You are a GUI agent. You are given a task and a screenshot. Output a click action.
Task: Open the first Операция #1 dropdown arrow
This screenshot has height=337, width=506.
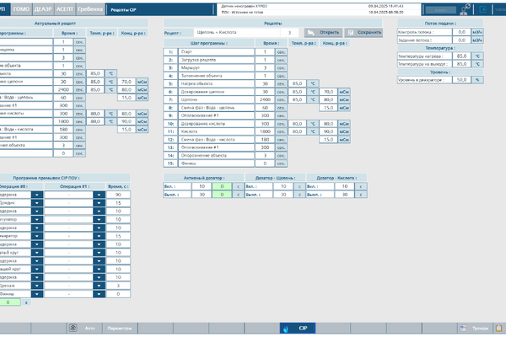pos(99,195)
